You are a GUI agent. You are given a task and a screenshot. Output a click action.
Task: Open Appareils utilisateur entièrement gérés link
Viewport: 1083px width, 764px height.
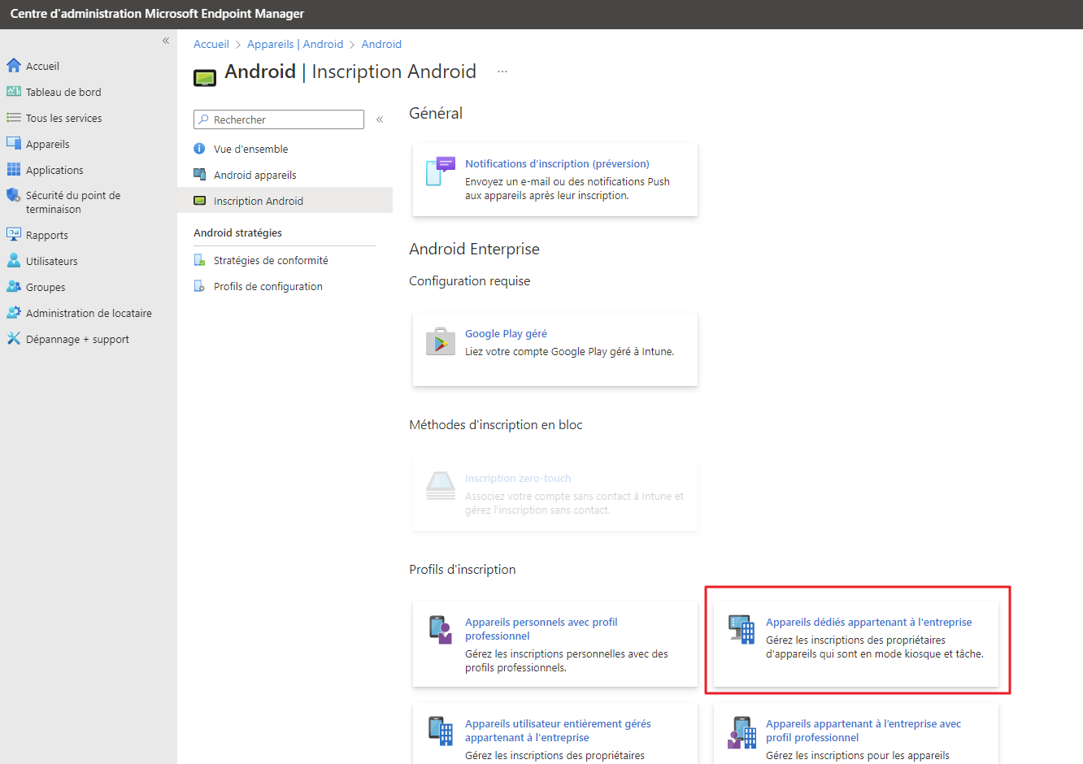pos(558,731)
